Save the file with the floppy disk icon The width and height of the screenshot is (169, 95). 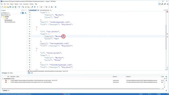(x=10, y=7)
